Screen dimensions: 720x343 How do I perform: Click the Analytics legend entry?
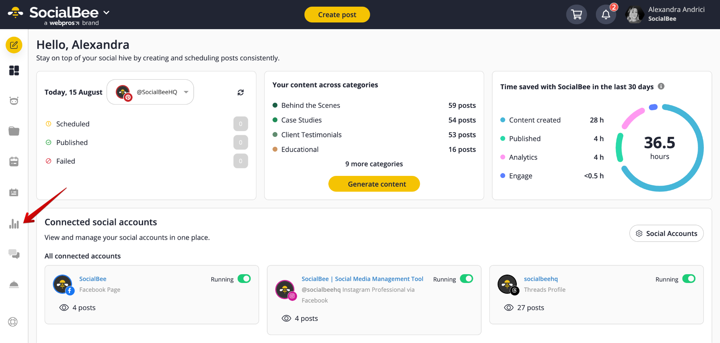pyautogui.click(x=523, y=157)
